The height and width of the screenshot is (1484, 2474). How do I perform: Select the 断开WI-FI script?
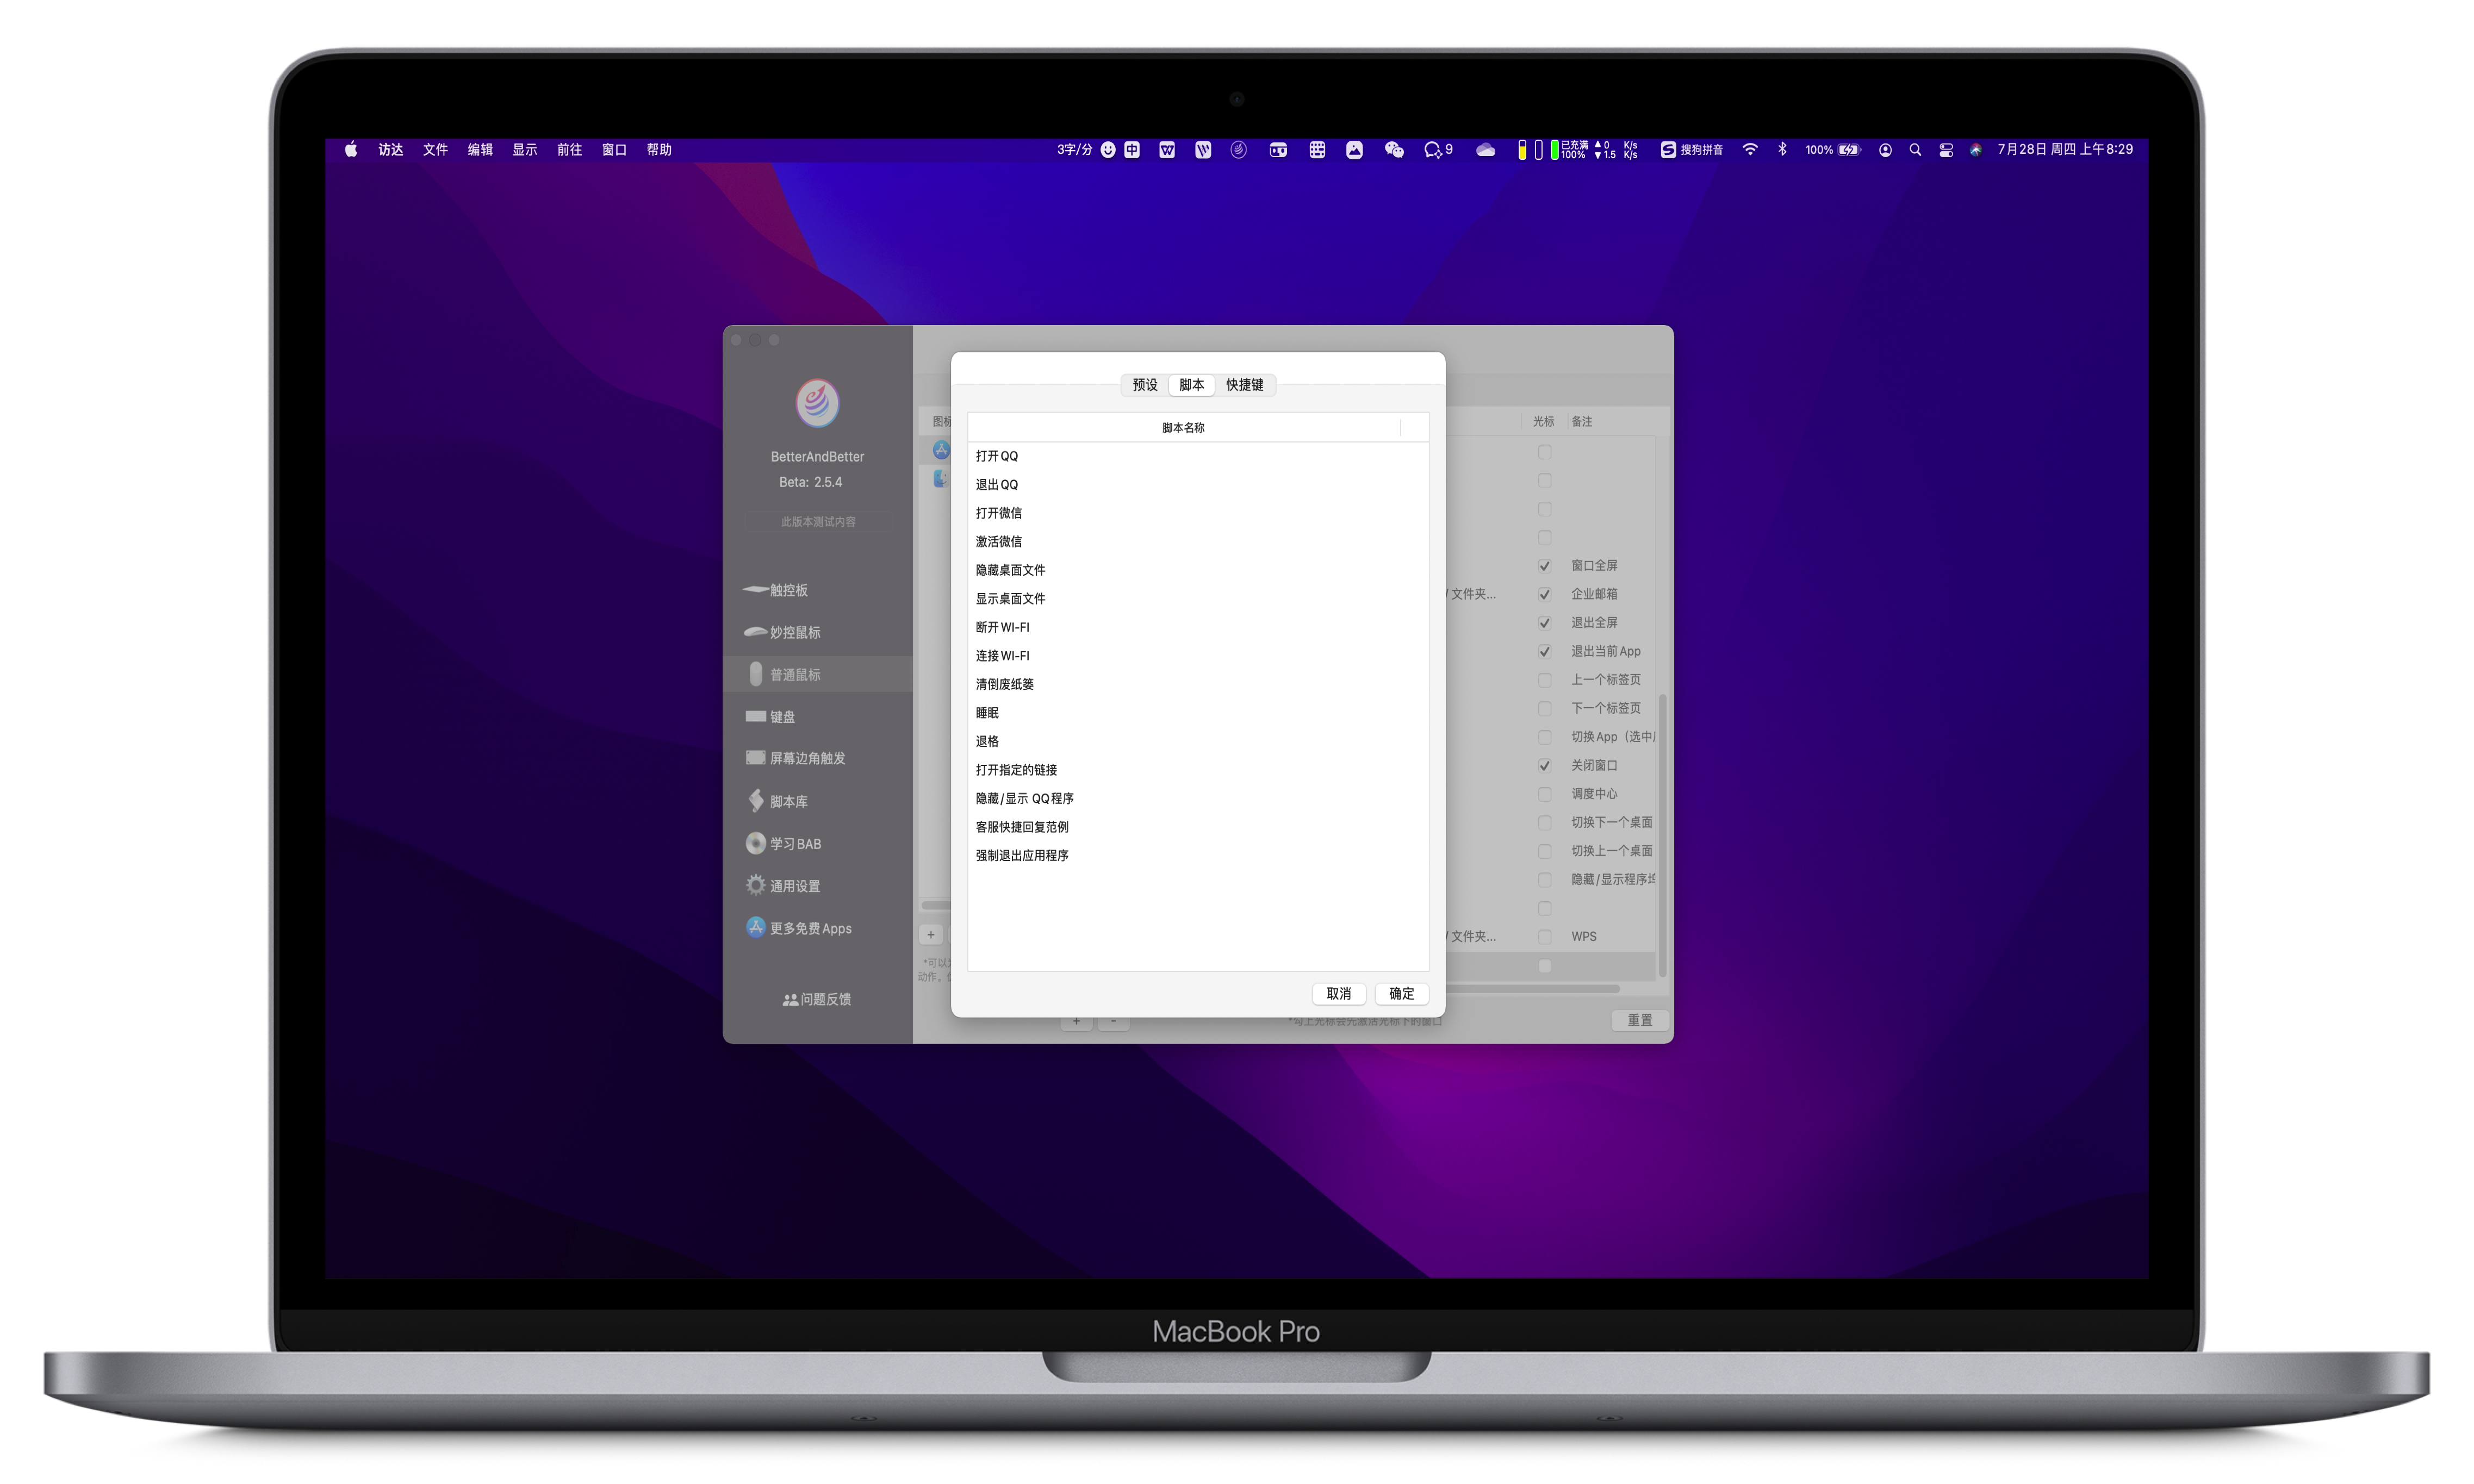1198,628
